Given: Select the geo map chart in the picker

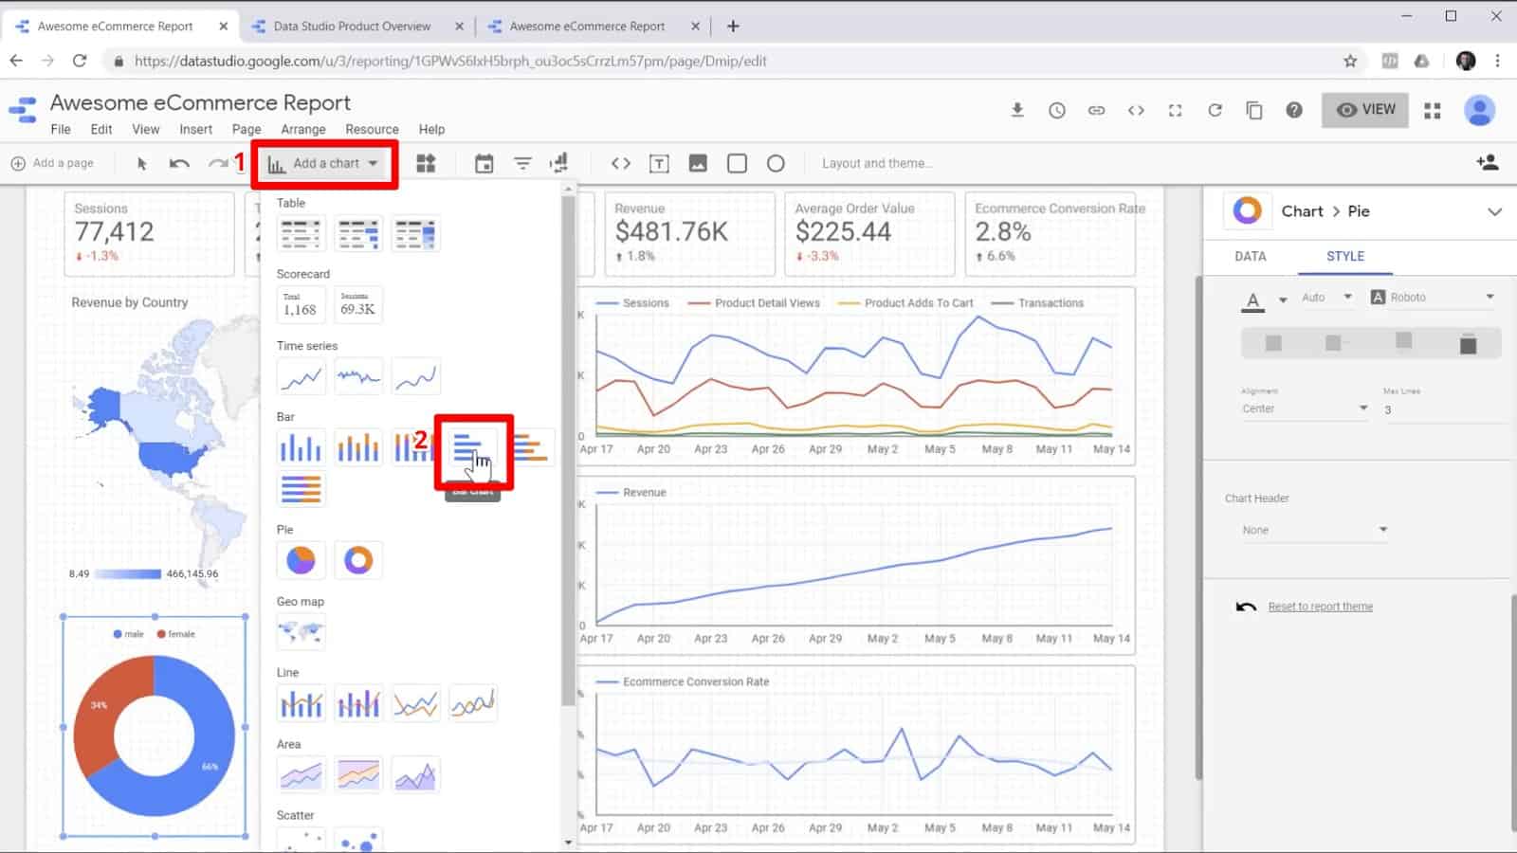Looking at the screenshot, I should 301,632.
